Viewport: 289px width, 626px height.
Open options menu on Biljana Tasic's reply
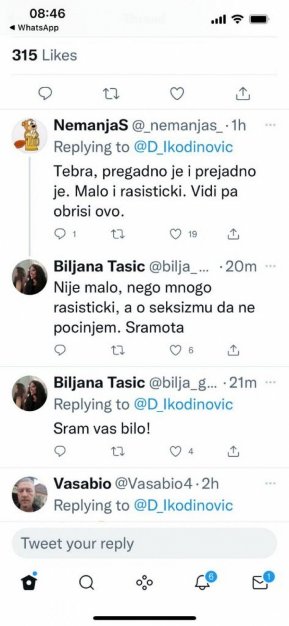(x=271, y=265)
